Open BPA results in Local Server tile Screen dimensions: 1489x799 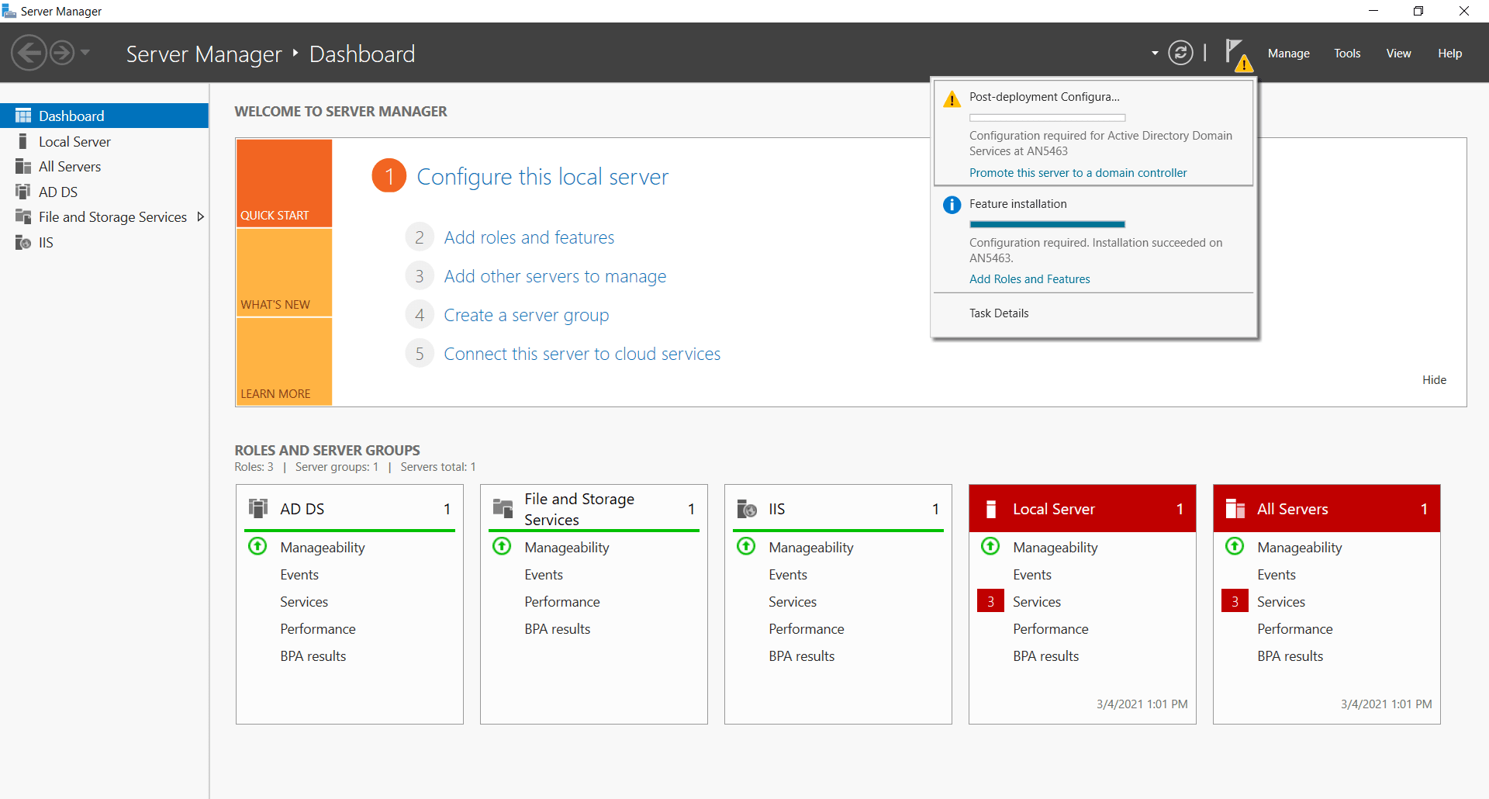pos(1045,656)
